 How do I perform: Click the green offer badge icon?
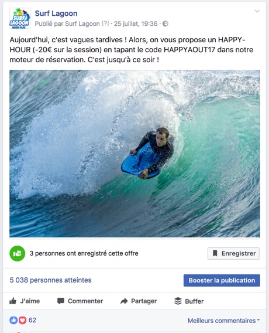[18, 253]
